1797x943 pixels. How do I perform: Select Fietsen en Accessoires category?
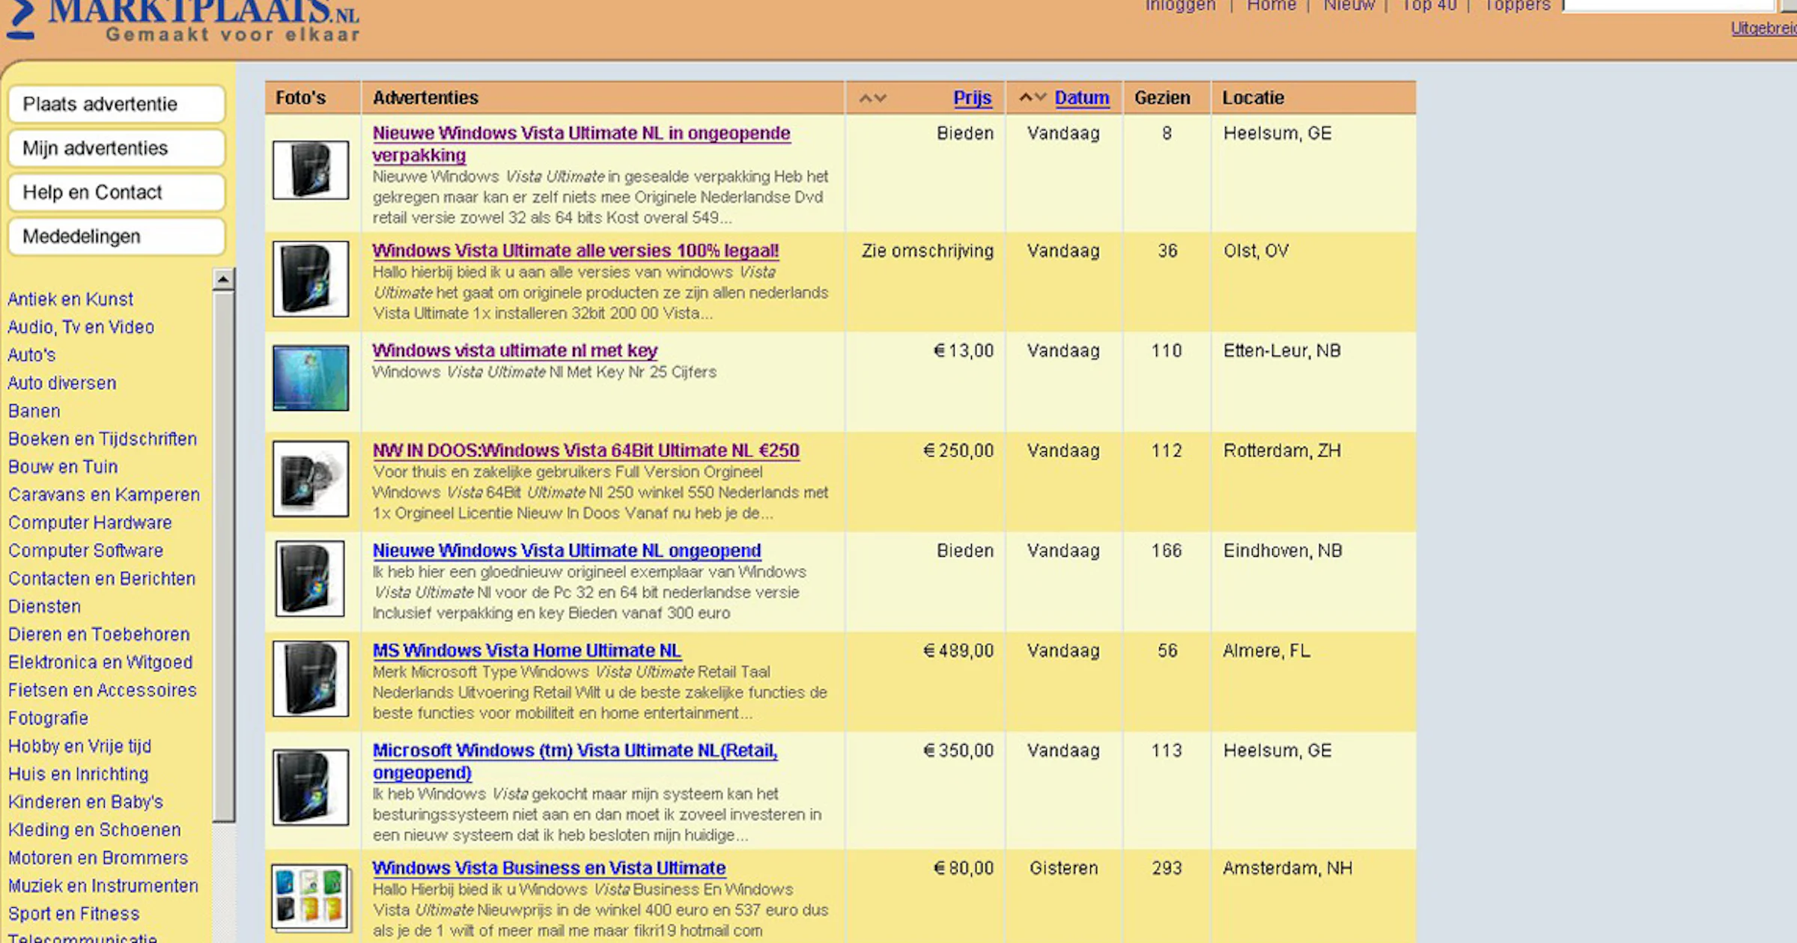point(102,690)
